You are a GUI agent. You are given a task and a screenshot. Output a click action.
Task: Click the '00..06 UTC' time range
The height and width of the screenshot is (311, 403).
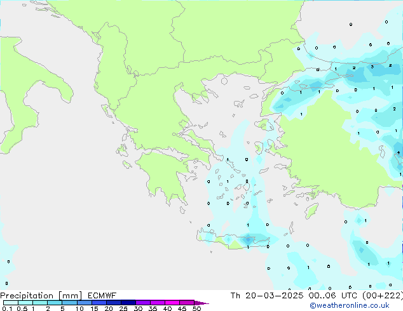(x=333, y=296)
